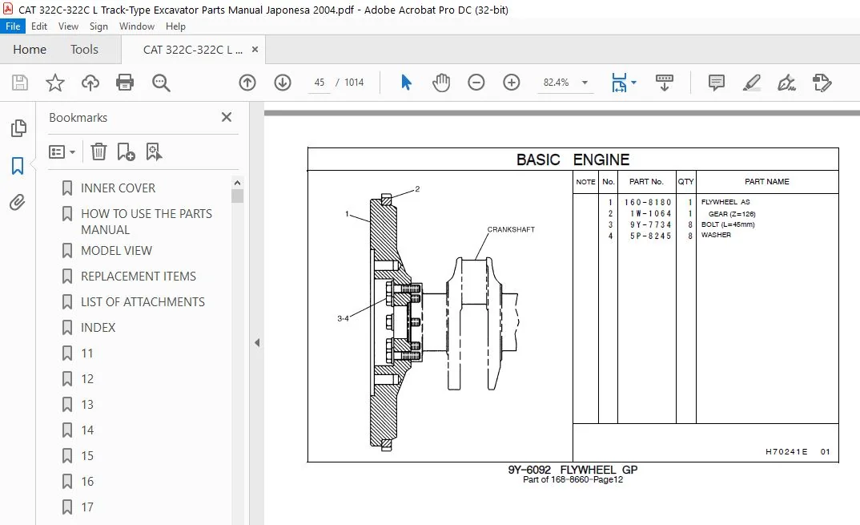
Task: Zoom in with the plus button
Action: [x=511, y=83]
